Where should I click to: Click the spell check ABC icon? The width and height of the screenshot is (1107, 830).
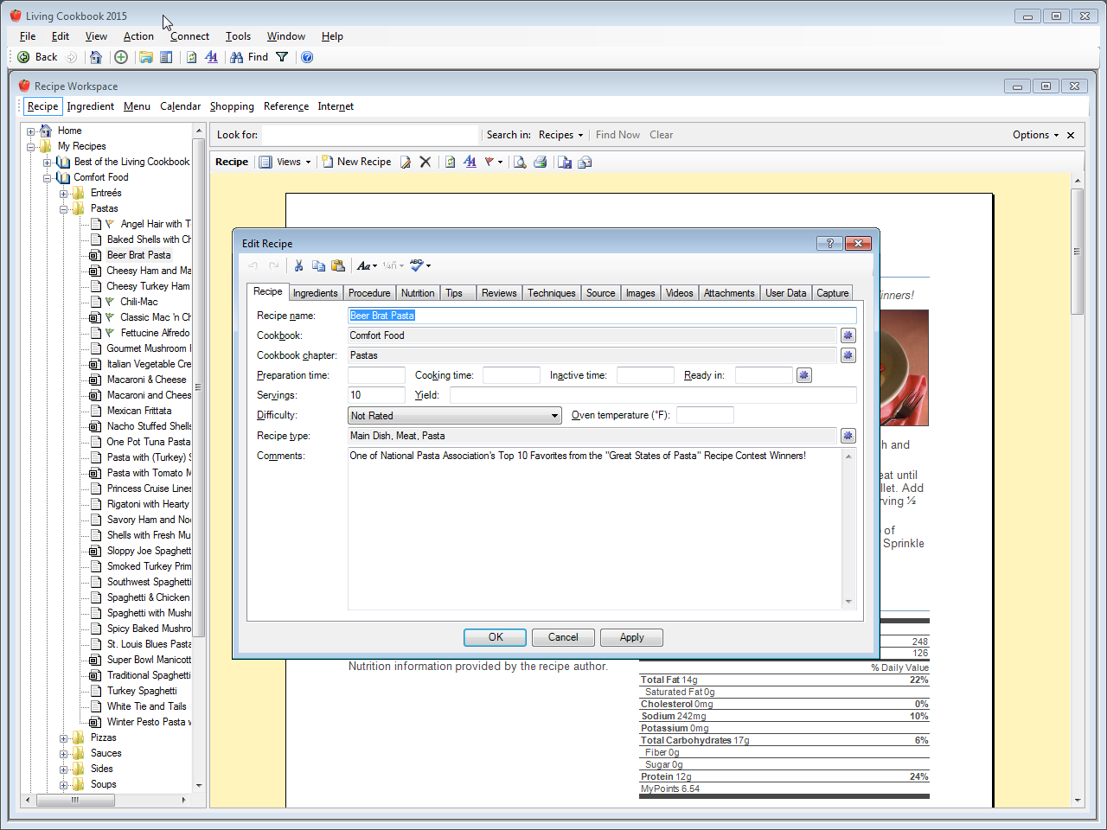pos(417,265)
